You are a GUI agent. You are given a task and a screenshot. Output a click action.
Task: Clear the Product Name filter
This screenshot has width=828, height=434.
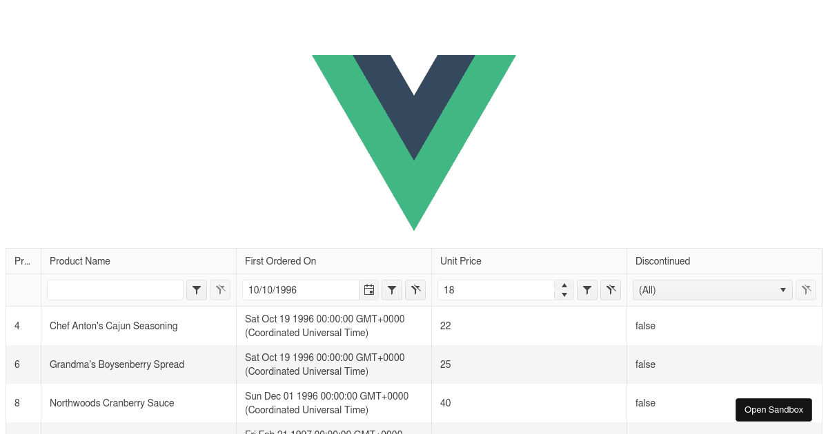(x=220, y=290)
